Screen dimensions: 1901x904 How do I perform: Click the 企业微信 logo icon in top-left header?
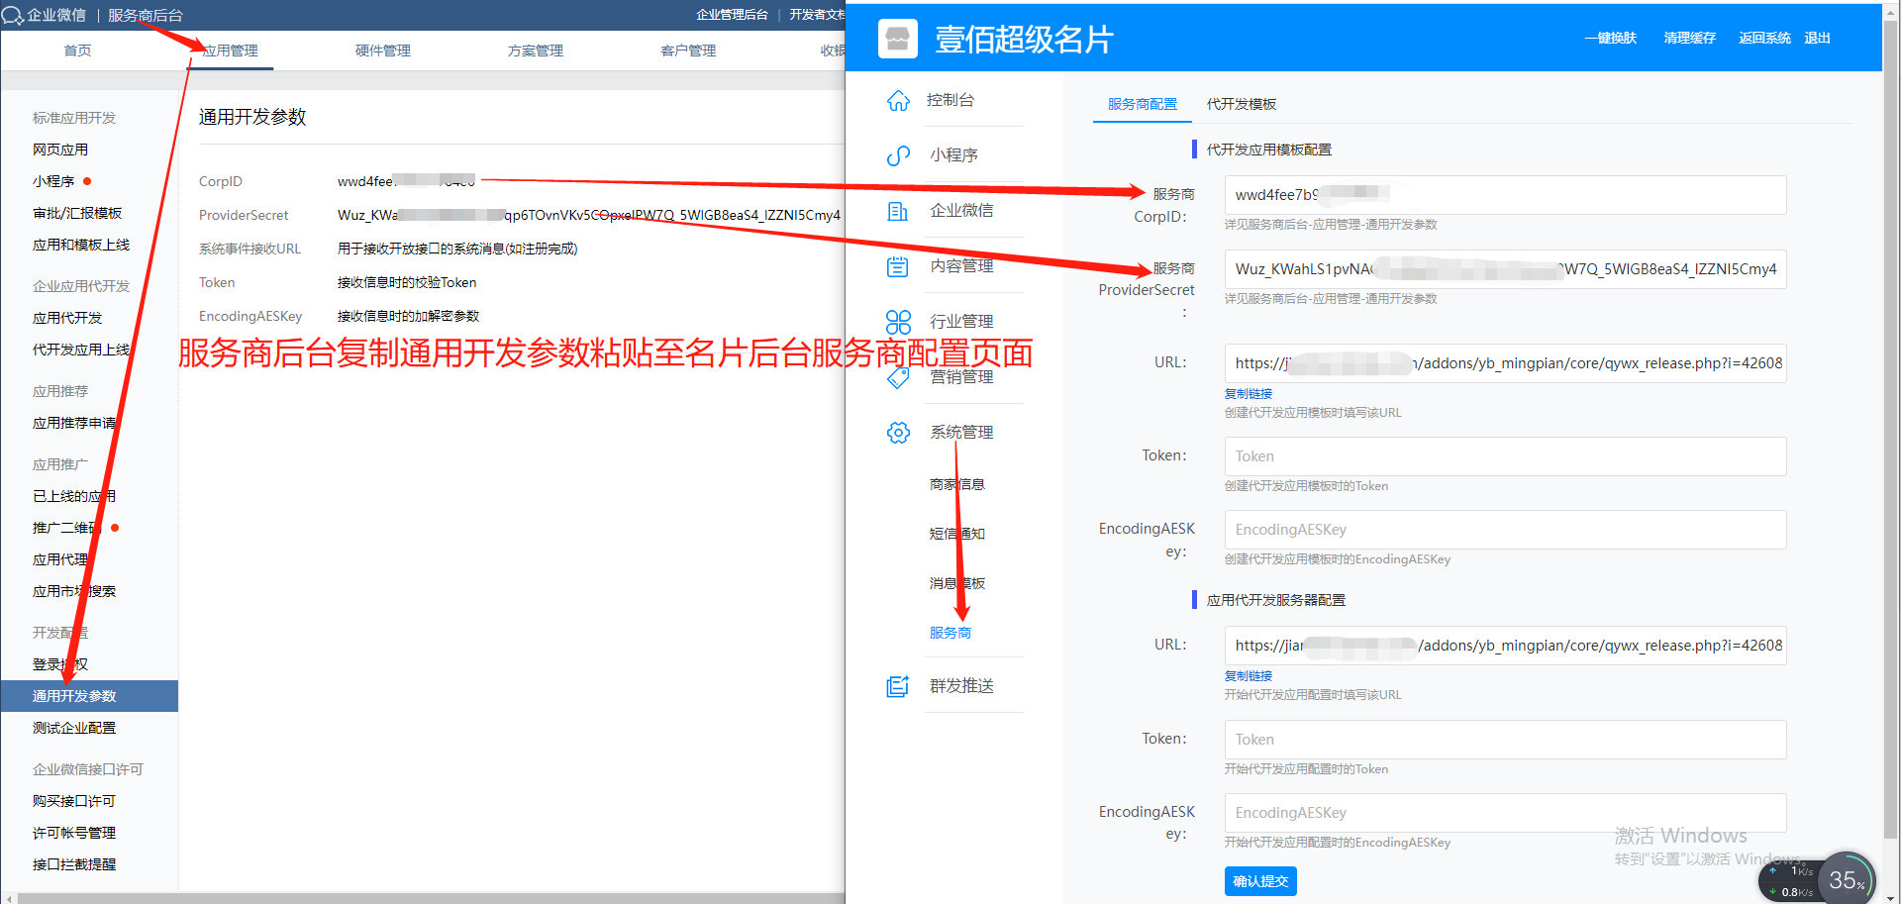coord(13,15)
